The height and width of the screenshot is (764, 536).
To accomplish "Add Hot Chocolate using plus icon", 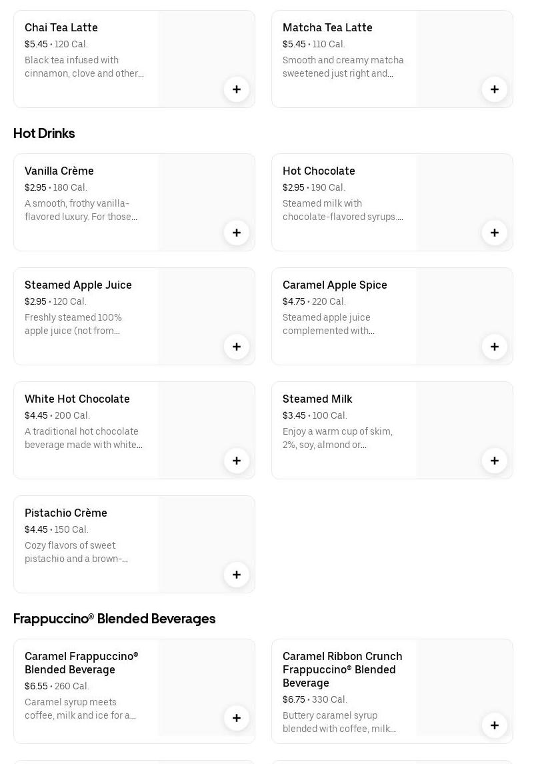I will click(495, 233).
